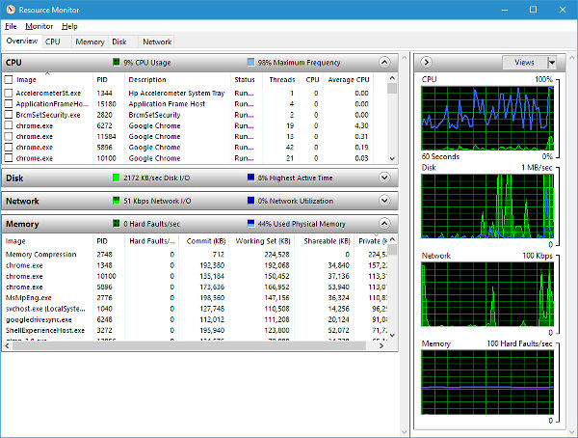Click the Memory hard faults graph
Viewport: 578px width, 438px height.
487,382
